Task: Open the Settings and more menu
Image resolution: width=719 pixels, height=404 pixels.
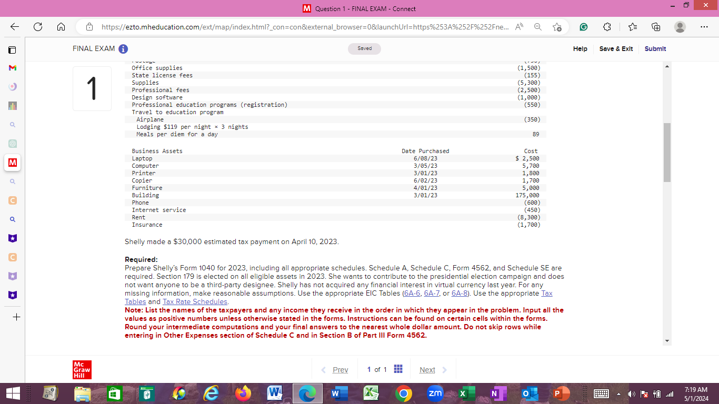Action: point(704,26)
